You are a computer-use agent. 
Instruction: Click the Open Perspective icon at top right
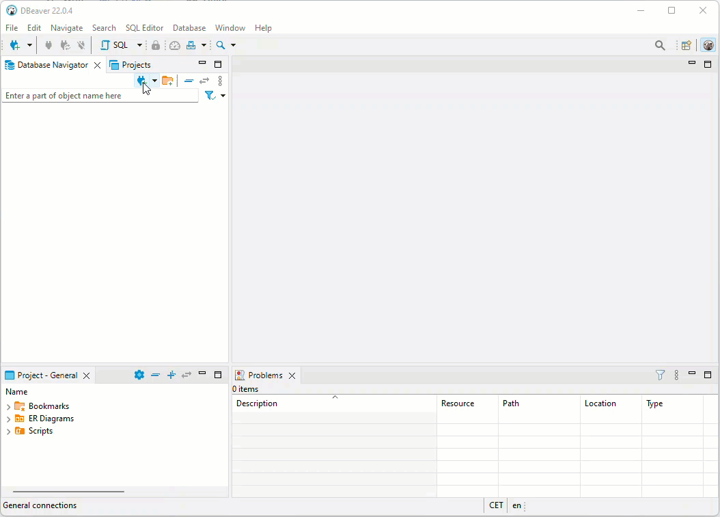coord(686,45)
